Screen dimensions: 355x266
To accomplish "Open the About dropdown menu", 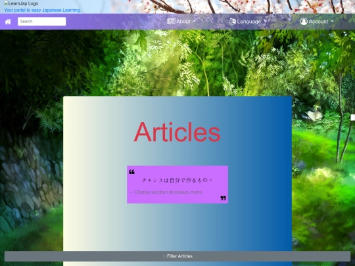I will coord(181,22).
